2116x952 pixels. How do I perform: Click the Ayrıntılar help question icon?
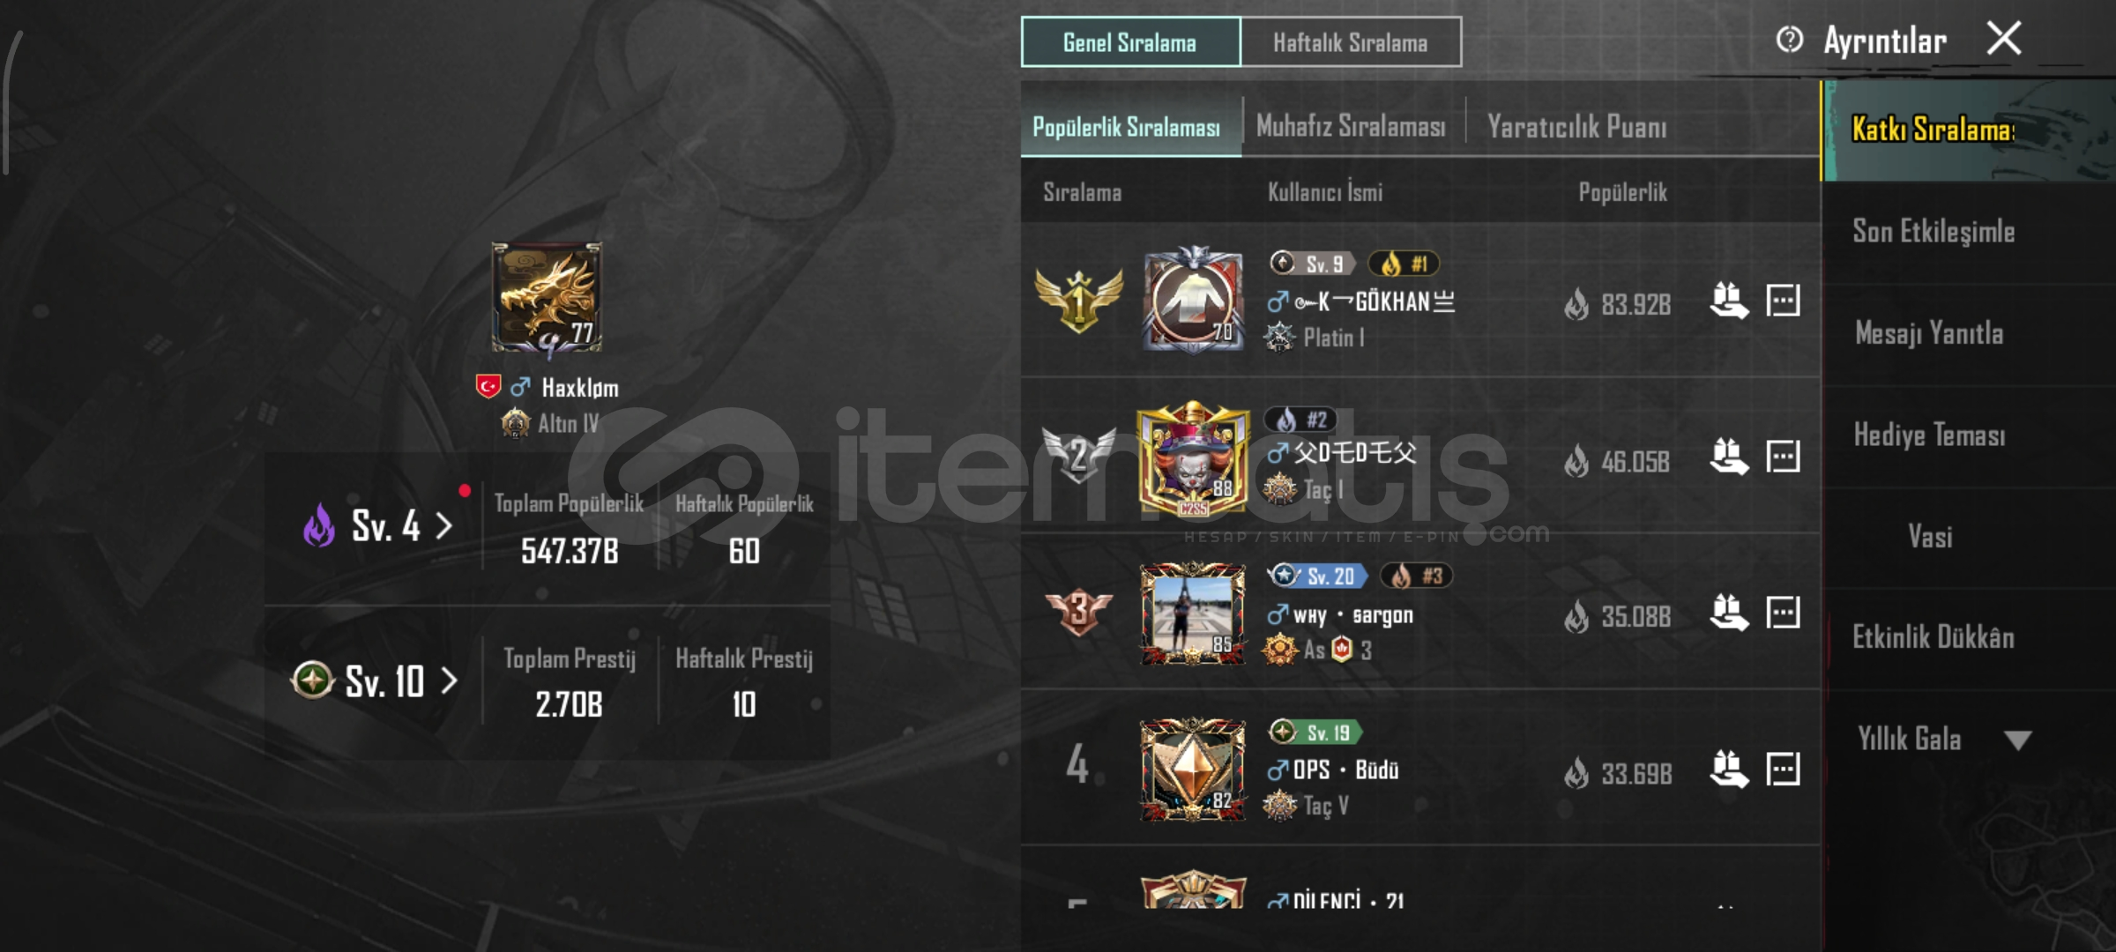[x=1789, y=40]
